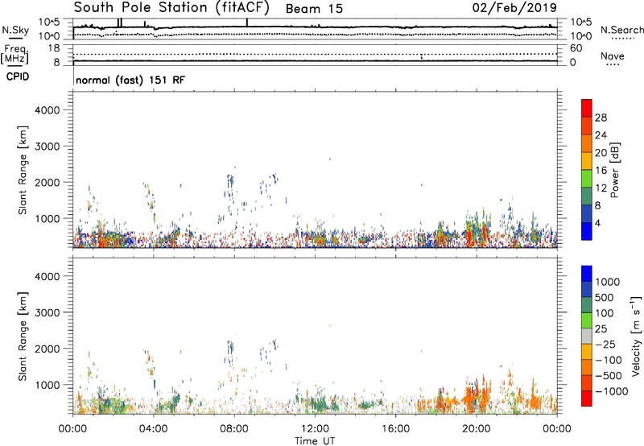Screen dimensions: 644x446
Task: Click the date '02/Feb/2019'
Action: coord(514,8)
